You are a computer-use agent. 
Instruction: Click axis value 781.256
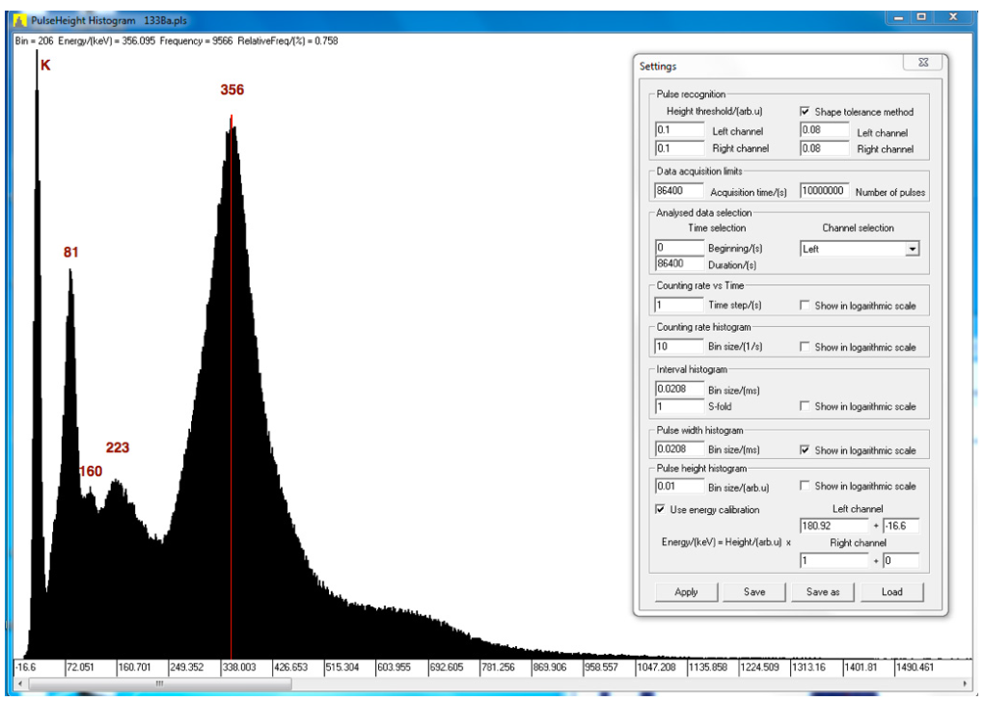click(x=499, y=667)
